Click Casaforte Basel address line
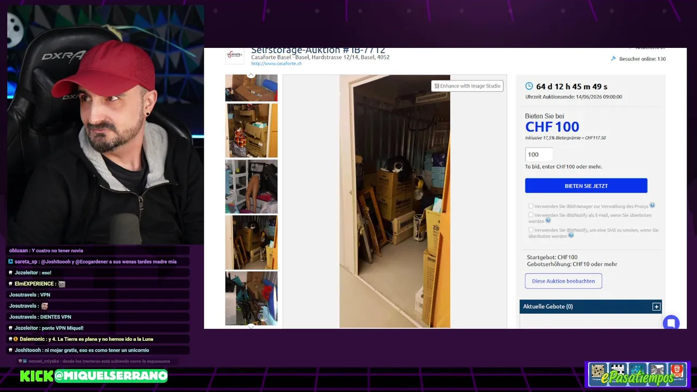Viewport: 697px width, 392px height. pos(320,57)
